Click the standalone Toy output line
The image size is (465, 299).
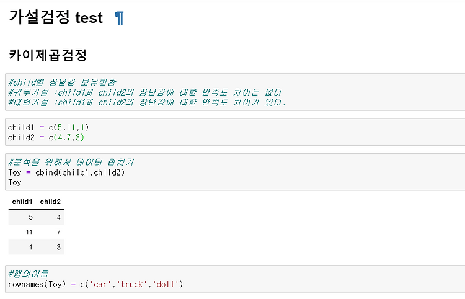15,182
